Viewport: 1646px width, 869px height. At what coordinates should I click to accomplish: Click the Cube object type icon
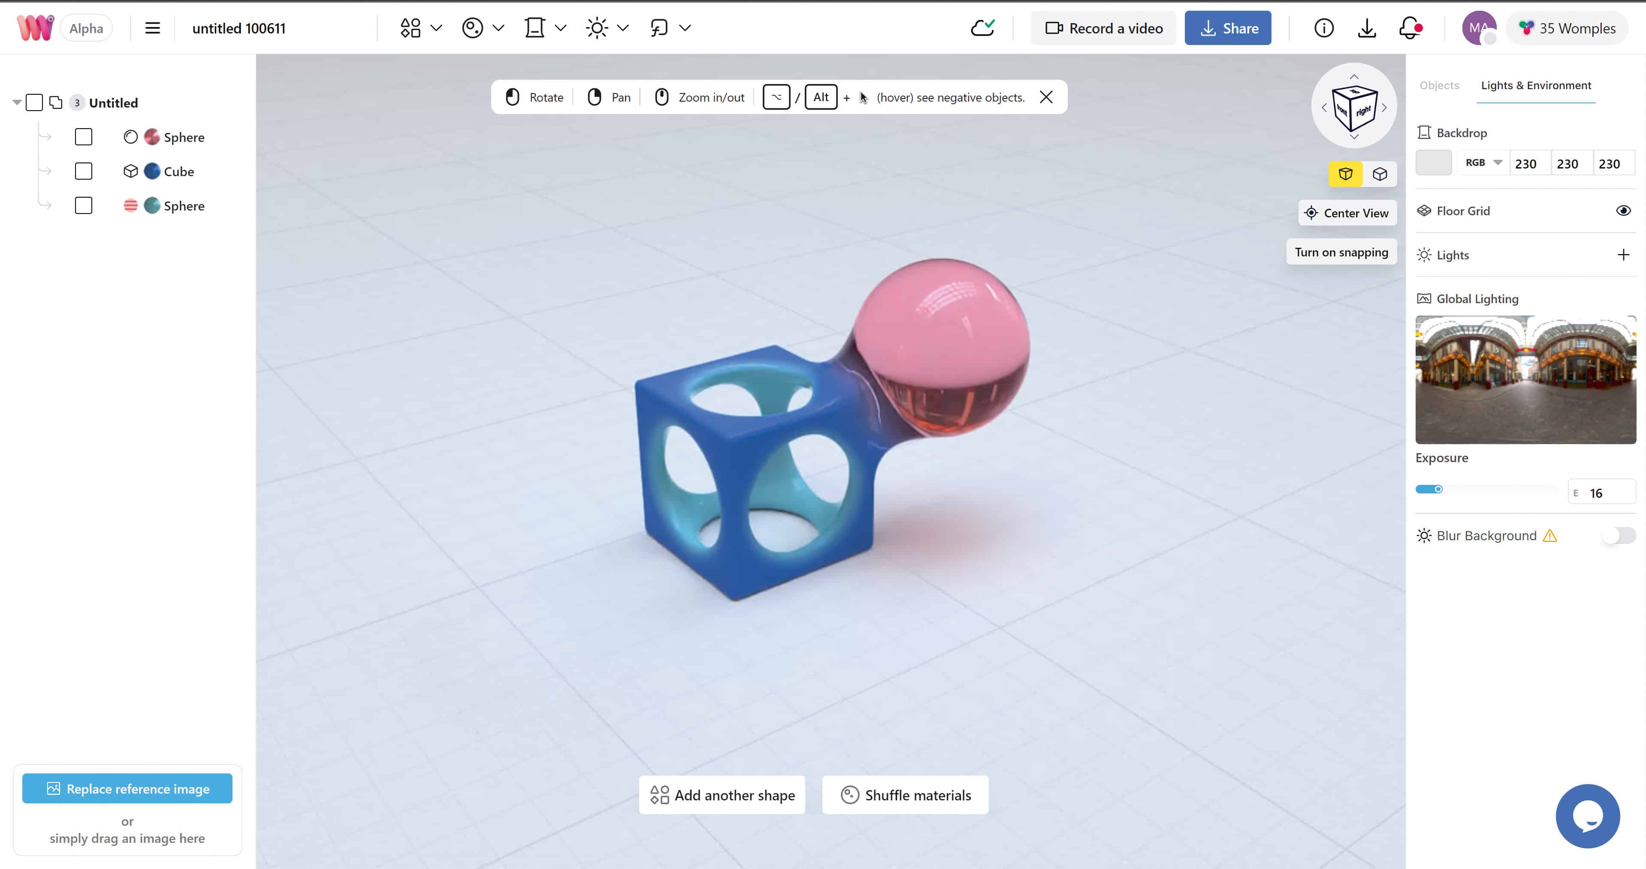coord(130,171)
